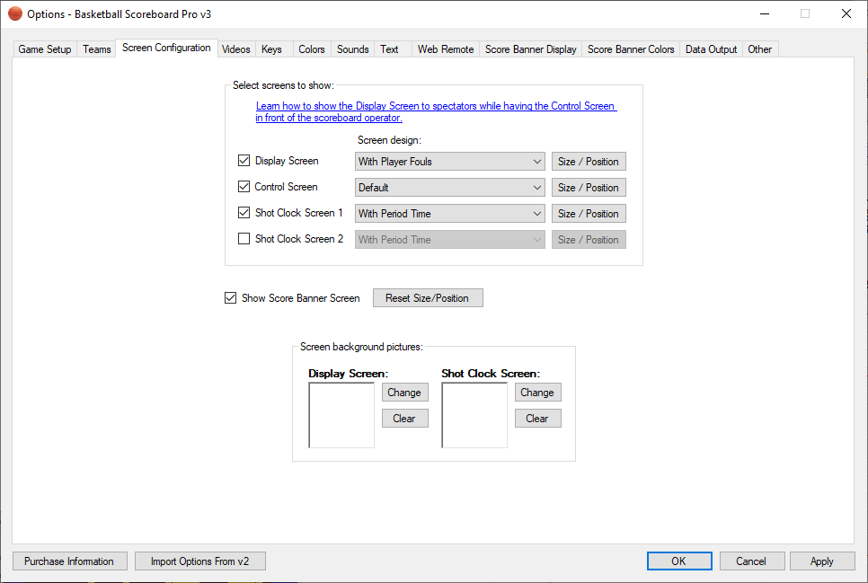Click the Display Screen background picture preview
The image size is (868, 583).
click(341, 415)
